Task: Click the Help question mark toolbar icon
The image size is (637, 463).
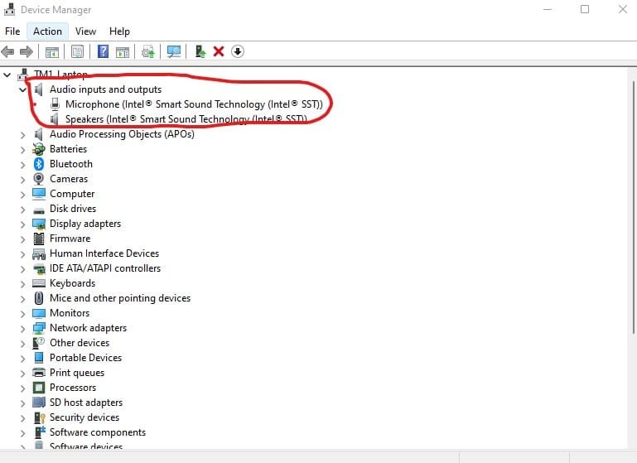Action: 103,51
